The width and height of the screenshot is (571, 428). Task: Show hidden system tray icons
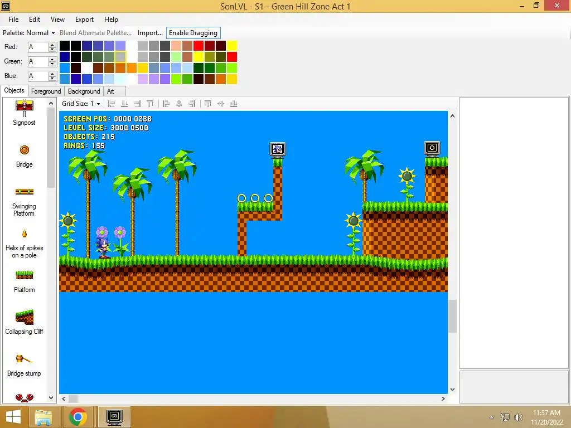pyautogui.click(x=492, y=417)
